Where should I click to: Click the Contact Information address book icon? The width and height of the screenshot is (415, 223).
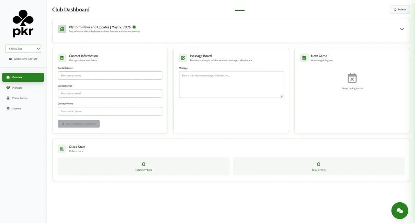pos(62,58)
